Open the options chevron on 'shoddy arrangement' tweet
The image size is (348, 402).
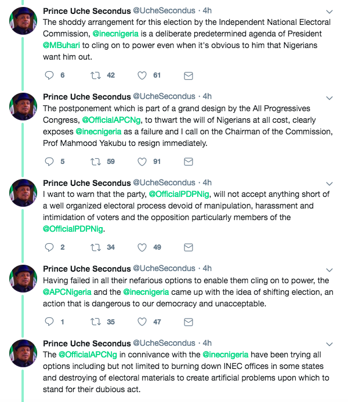click(329, 12)
